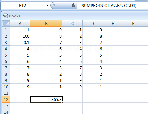Select row 4 header
148x114 pixels.
click(x=6, y=49)
